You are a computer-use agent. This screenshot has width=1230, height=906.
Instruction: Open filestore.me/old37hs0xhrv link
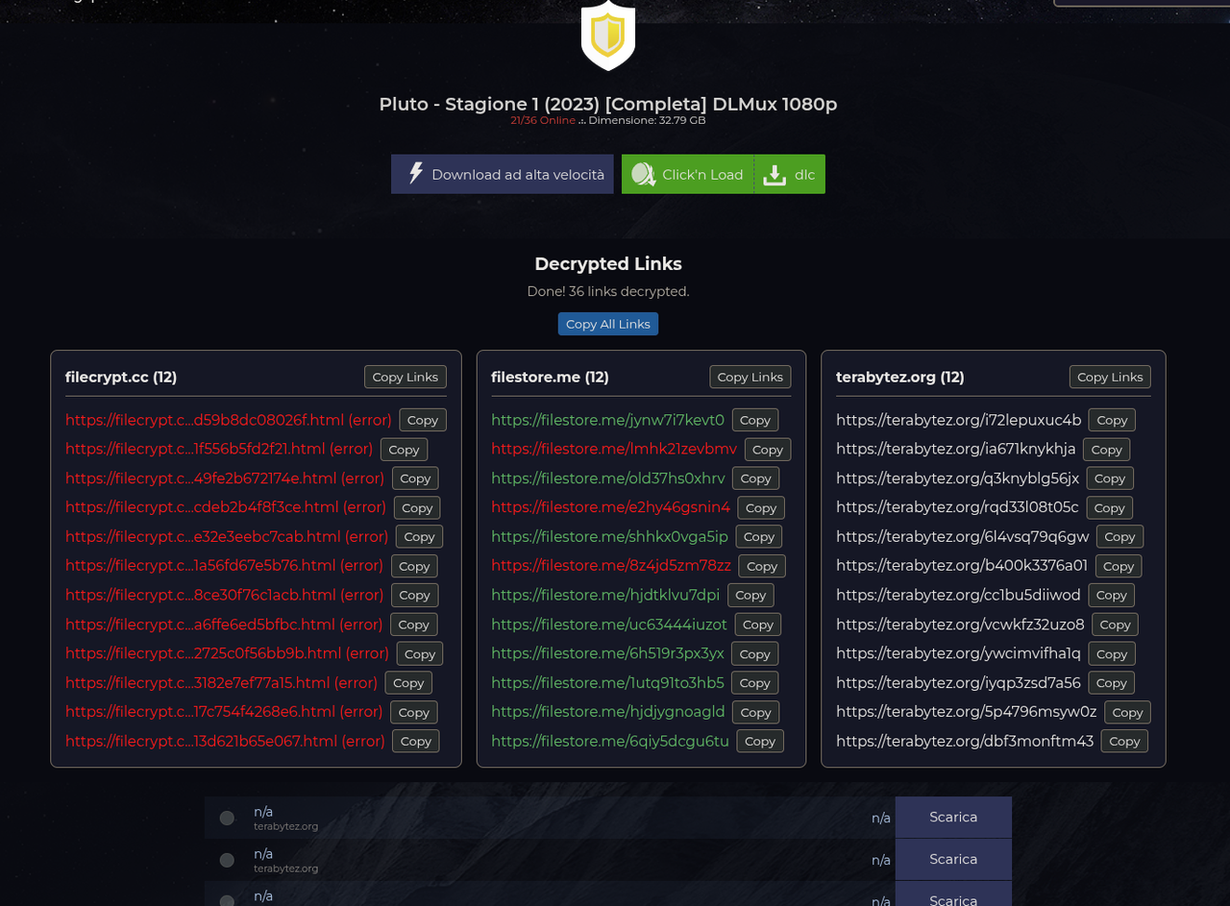(608, 478)
